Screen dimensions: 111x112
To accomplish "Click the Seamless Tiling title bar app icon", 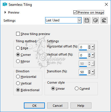I will pos(5,4).
